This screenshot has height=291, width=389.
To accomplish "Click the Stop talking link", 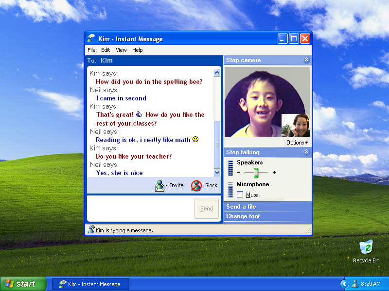I will point(243,152).
